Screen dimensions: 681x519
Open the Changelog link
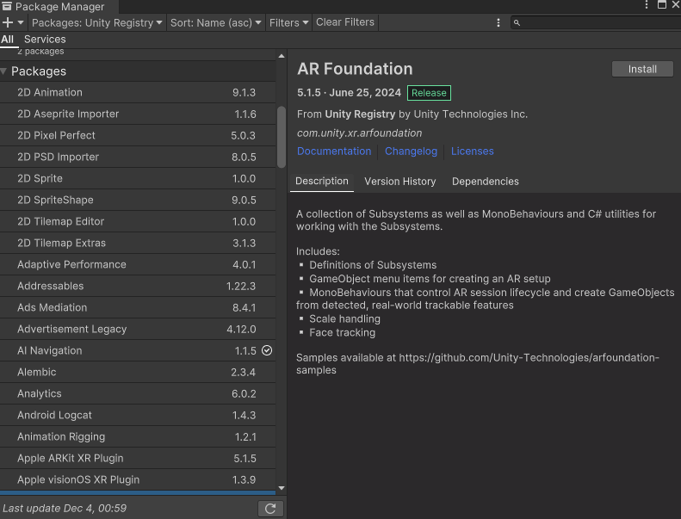pos(411,151)
